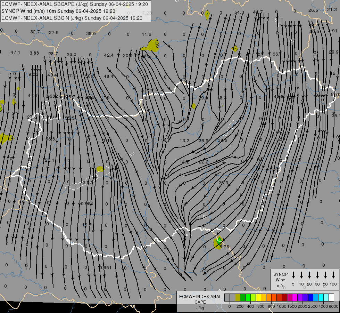Click the 0.904 value on the map
This screenshot has width=340, height=313.
[87, 203]
